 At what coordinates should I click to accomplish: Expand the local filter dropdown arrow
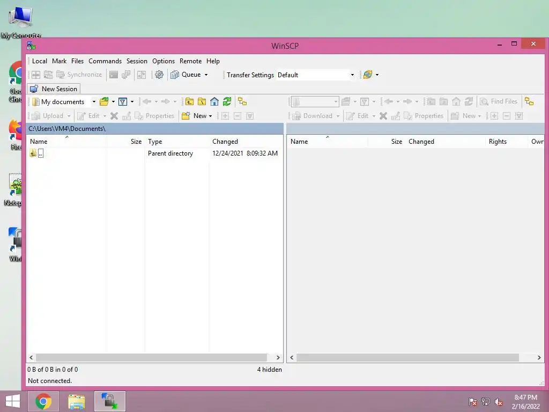(x=132, y=101)
